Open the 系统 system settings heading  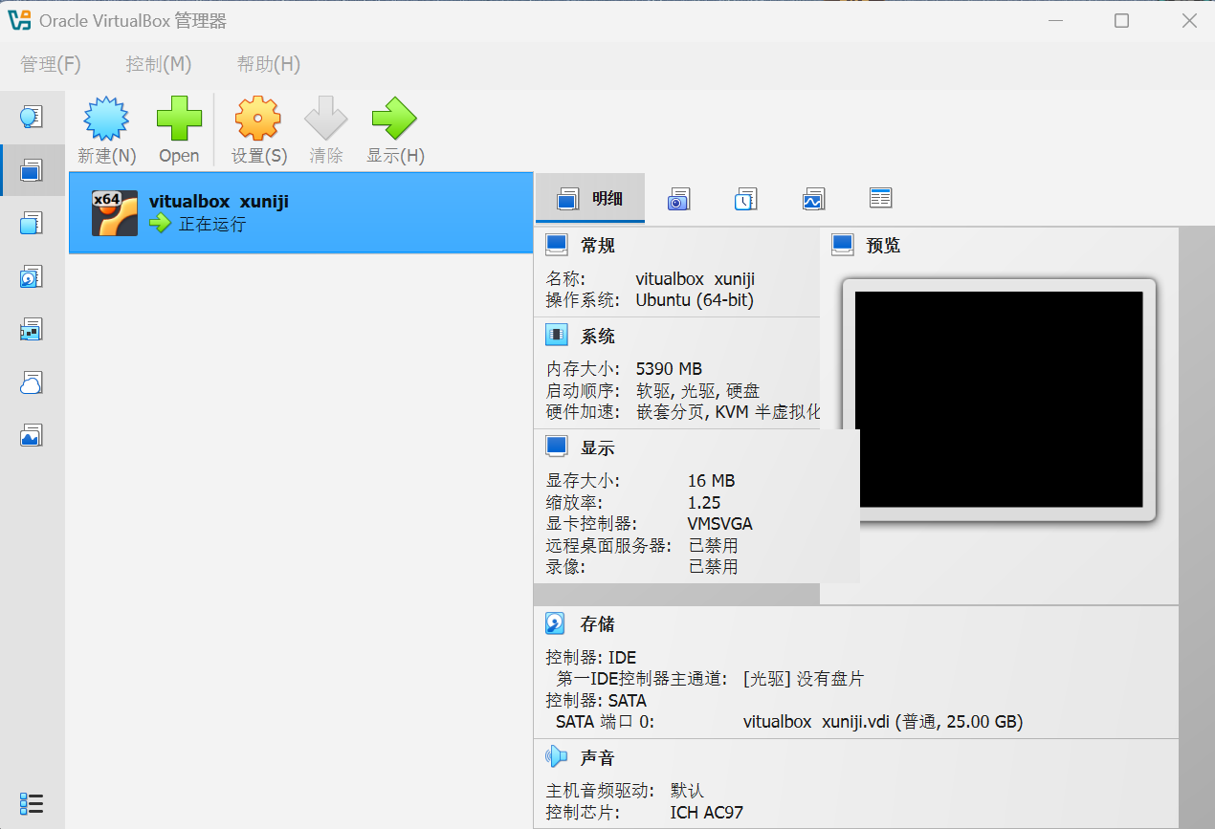point(598,337)
